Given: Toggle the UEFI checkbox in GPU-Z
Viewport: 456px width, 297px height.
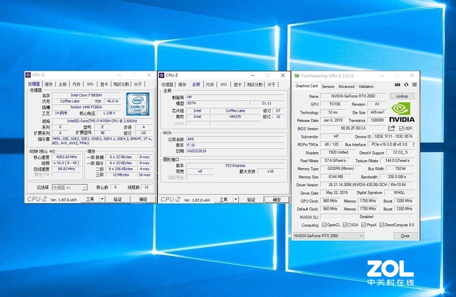Looking at the screenshot, I should [x=401, y=128].
